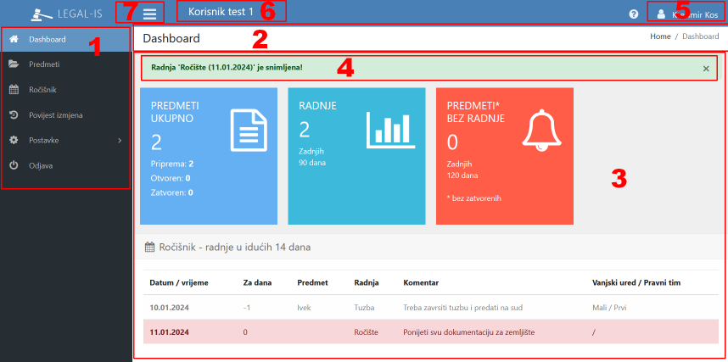Click the Povijest izmjena history icon
This screenshot has height=362, width=728.
click(14, 114)
